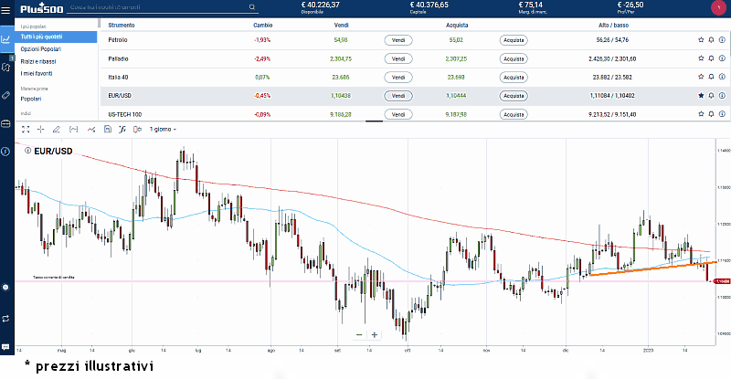Image resolution: width=731 pixels, height=379 pixels.
Task: Click the fullscreen chart icon
Action: (26, 129)
